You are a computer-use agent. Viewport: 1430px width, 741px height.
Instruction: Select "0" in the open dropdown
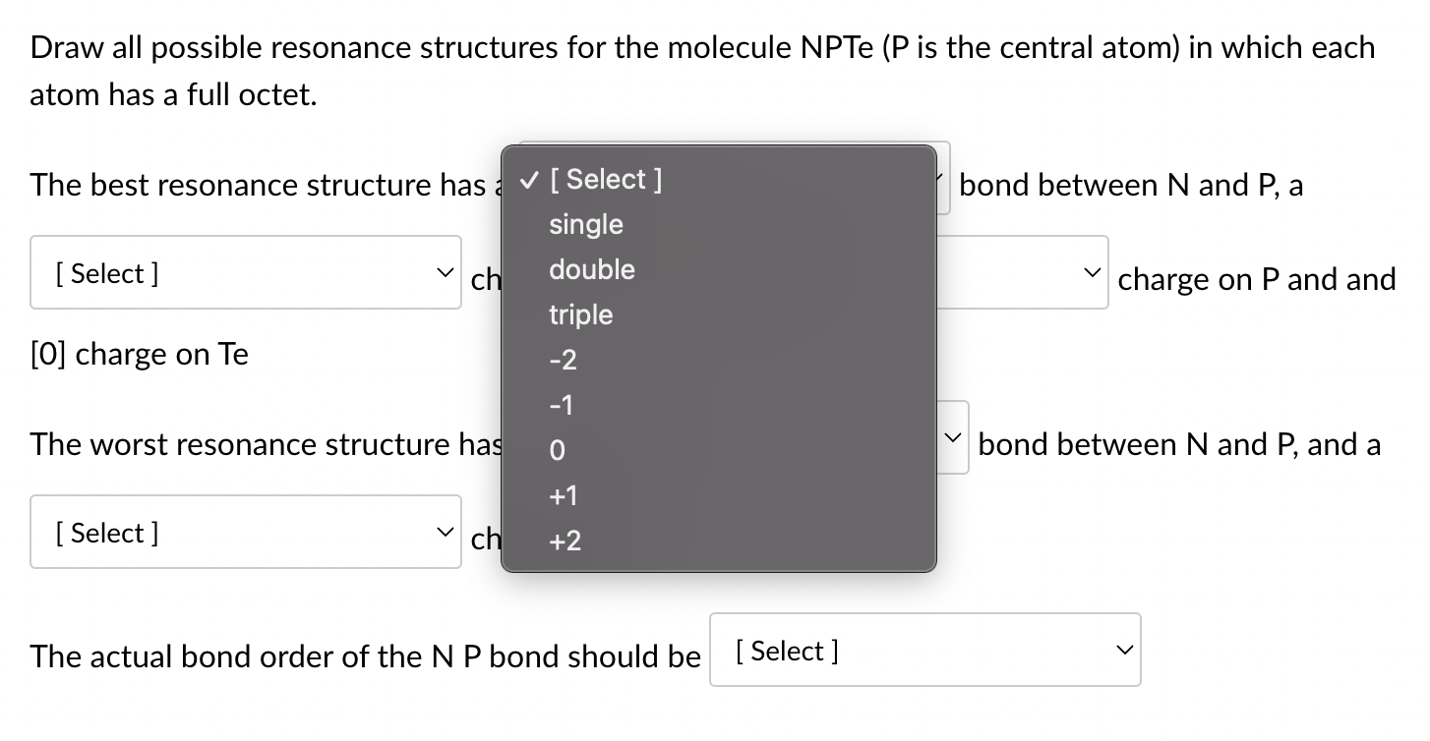(x=556, y=450)
